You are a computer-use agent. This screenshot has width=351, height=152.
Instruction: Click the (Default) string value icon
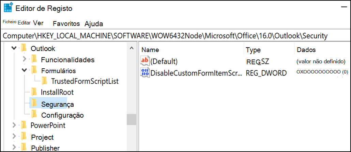point(144,61)
